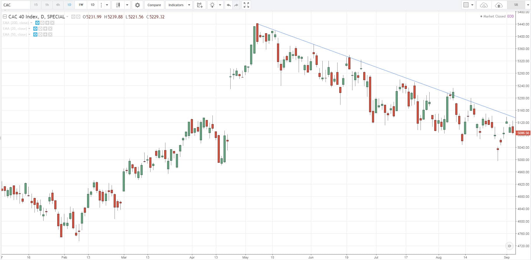Open chart settings gear icon

click(137, 5)
